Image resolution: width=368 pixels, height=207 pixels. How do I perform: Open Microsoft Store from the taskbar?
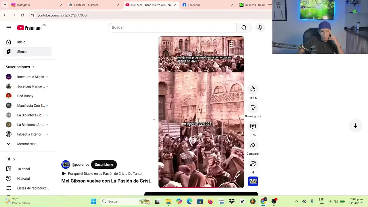click(200, 202)
